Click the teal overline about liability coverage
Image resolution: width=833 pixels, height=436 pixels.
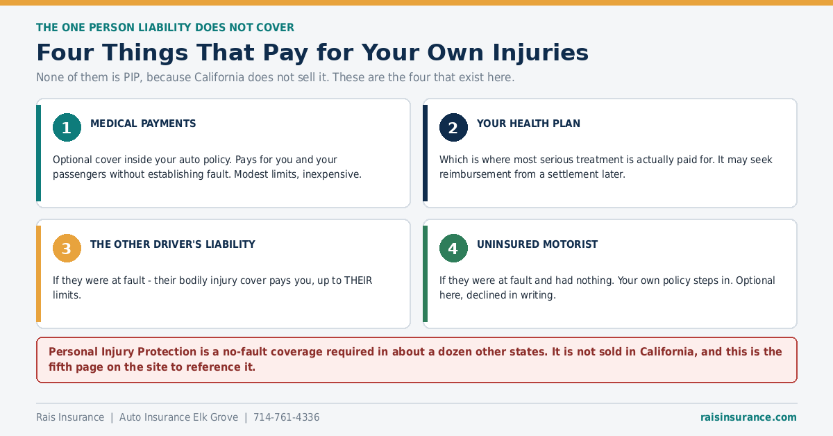[x=165, y=28]
